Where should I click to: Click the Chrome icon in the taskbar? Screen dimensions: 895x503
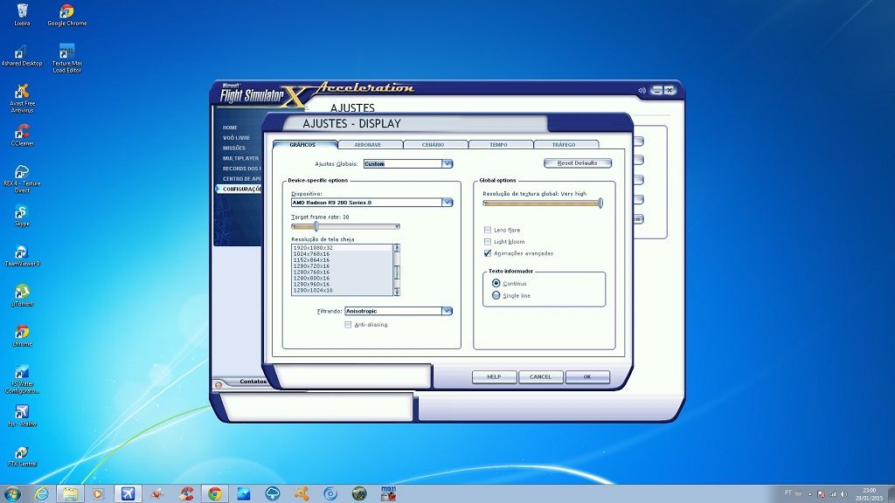click(215, 494)
